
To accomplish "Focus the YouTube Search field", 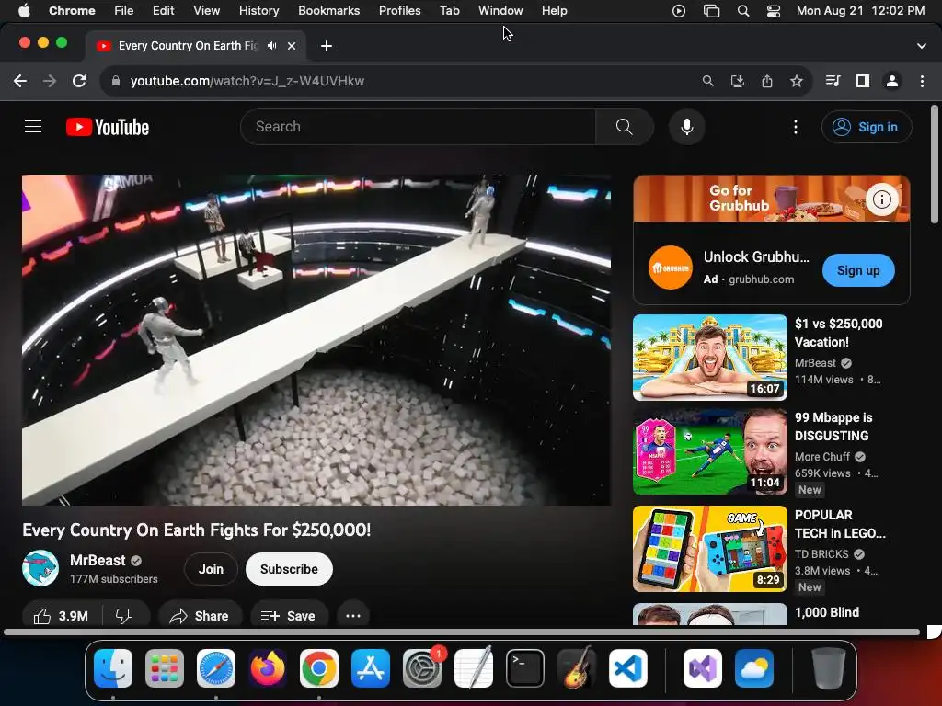I will [x=419, y=127].
